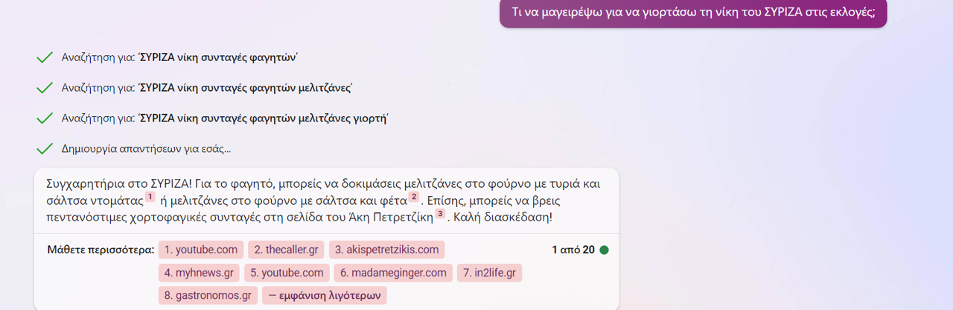Click citation superscript 1 after 'σάλτσα ντομάτας'
This screenshot has height=310, width=953.
coord(150,197)
